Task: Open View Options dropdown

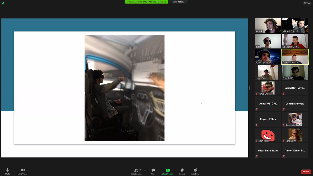Action: click(x=180, y=2)
